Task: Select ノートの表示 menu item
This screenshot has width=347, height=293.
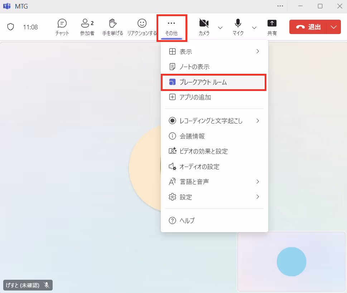Action: [214, 67]
